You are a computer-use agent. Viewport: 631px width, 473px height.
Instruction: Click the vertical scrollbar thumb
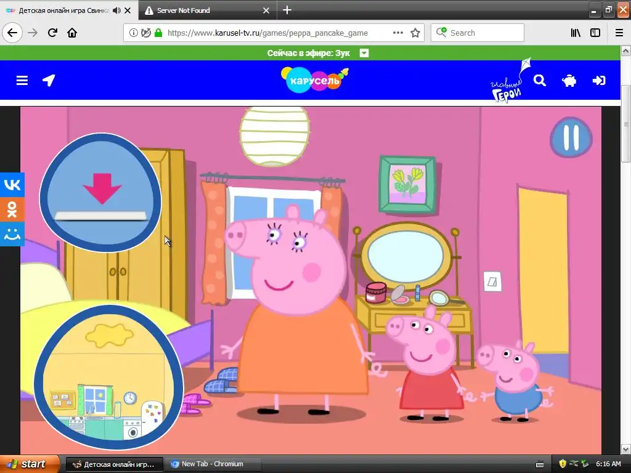coord(626,124)
